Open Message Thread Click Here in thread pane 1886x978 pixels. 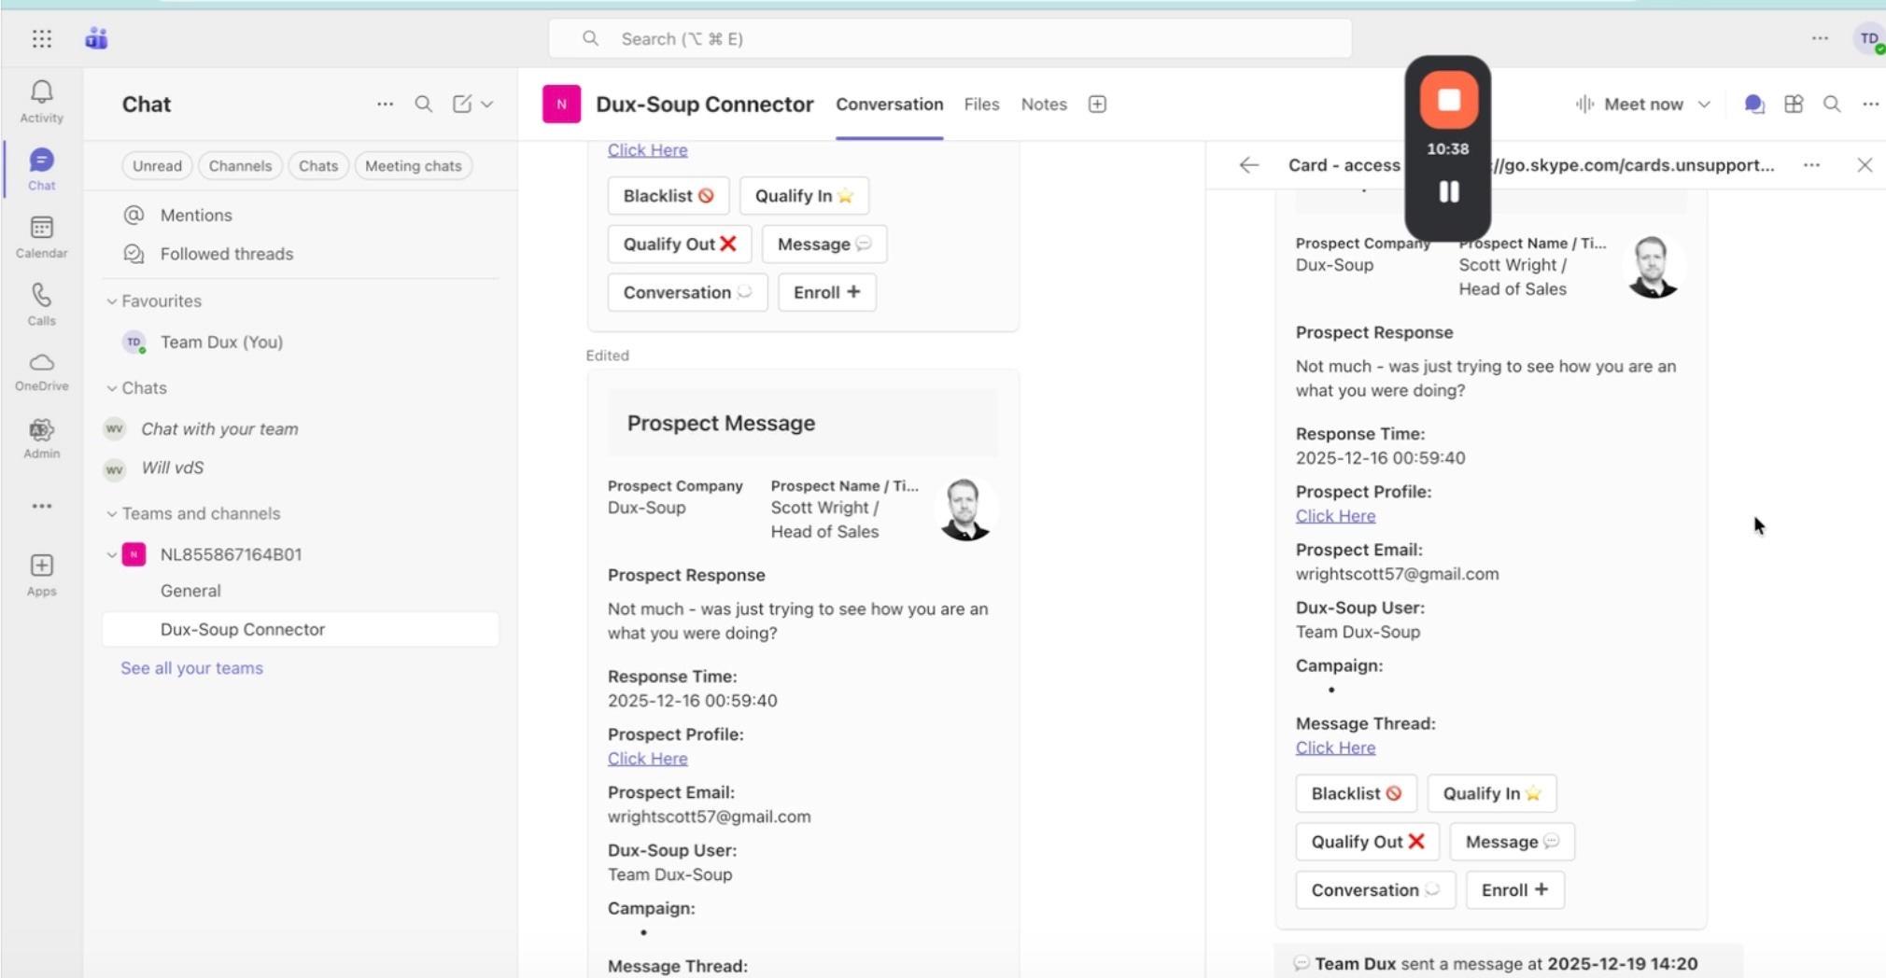click(x=1335, y=747)
